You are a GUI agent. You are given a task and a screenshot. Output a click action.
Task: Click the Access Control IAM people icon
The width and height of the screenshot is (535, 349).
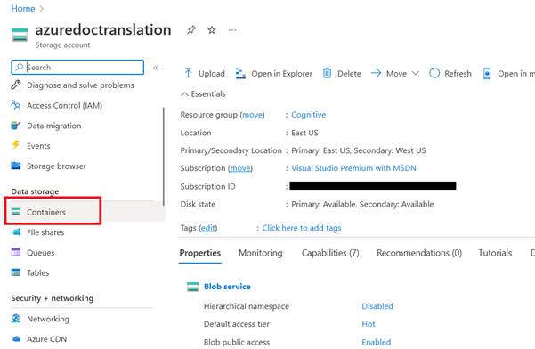(16, 105)
